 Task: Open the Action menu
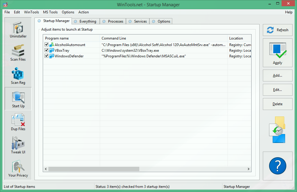click(83, 12)
